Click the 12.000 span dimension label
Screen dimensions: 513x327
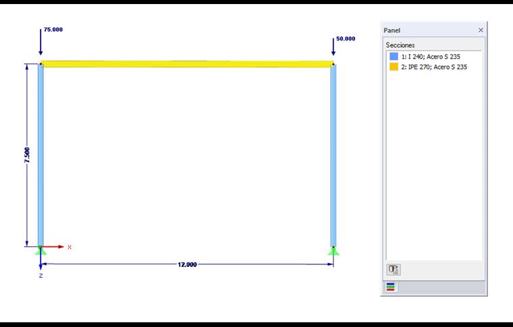point(187,264)
